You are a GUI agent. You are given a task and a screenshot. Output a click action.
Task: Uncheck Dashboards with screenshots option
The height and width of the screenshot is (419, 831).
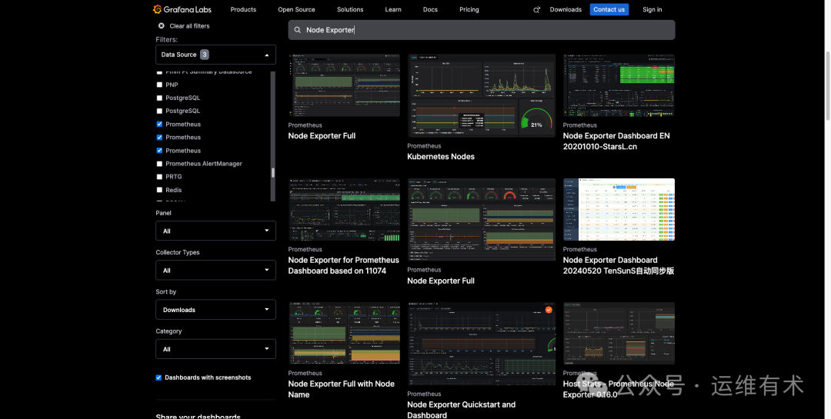[159, 377]
